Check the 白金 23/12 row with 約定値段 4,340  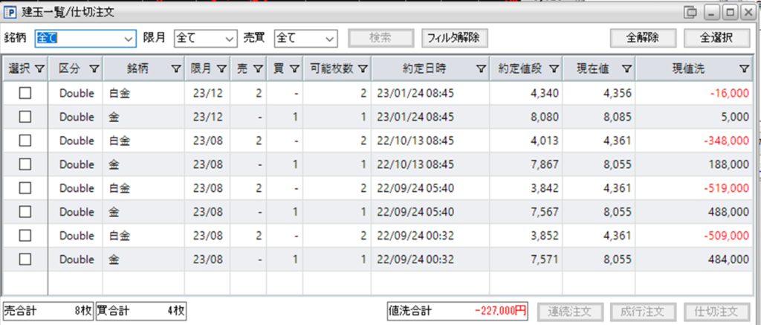tap(25, 93)
